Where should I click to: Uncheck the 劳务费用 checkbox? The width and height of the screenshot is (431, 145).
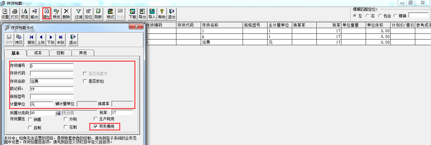point(96,127)
